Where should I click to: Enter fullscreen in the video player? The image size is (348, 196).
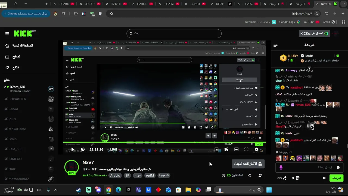[x=246, y=150]
